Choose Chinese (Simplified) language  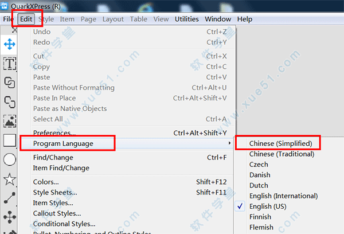tap(280, 143)
